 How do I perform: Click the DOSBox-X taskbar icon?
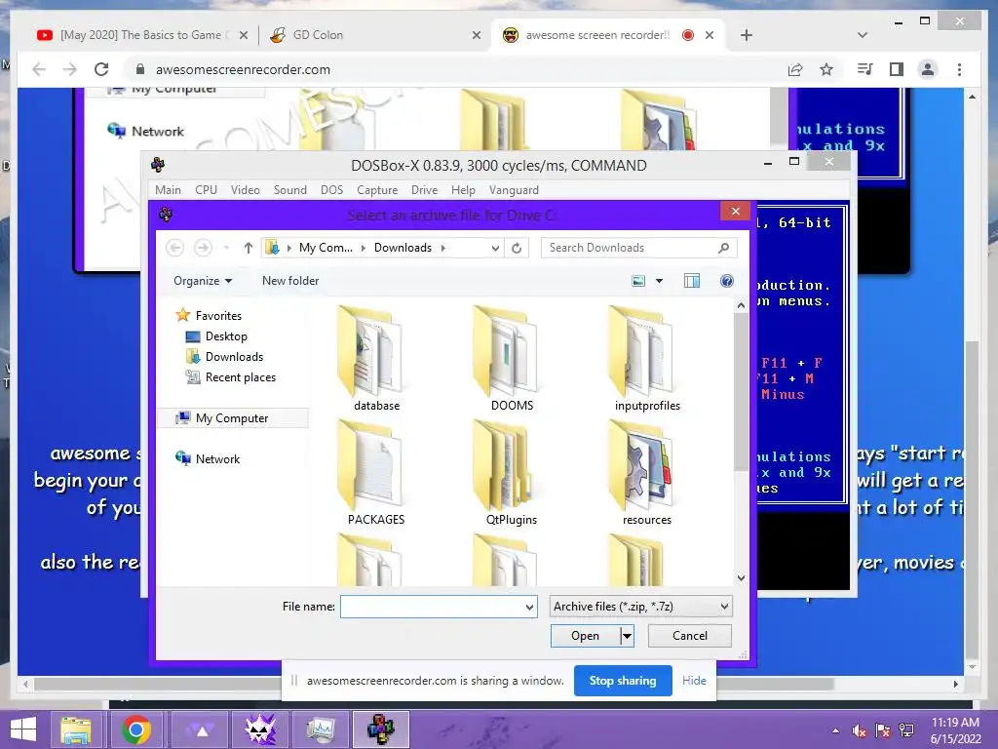click(x=381, y=729)
